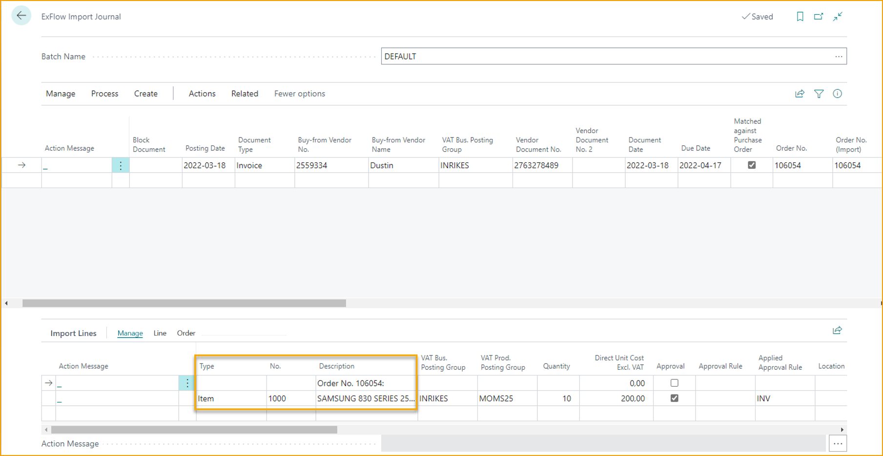Screen dimensions: 883x456
Task: Check the Block Document checkbox on the invoice row
Action: click(155, 165)
